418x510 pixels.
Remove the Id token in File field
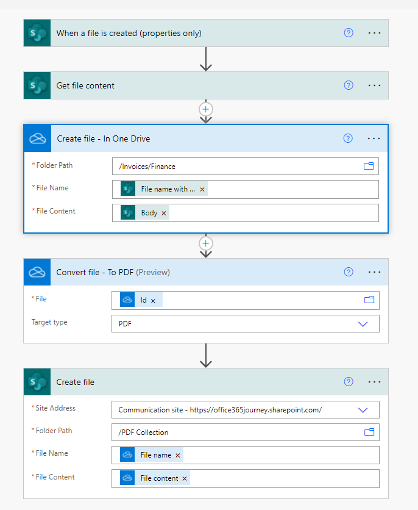[153, 301]
